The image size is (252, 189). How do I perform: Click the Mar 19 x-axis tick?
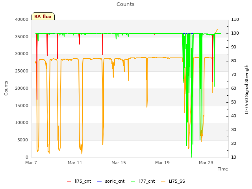click(x=162, y=163)
